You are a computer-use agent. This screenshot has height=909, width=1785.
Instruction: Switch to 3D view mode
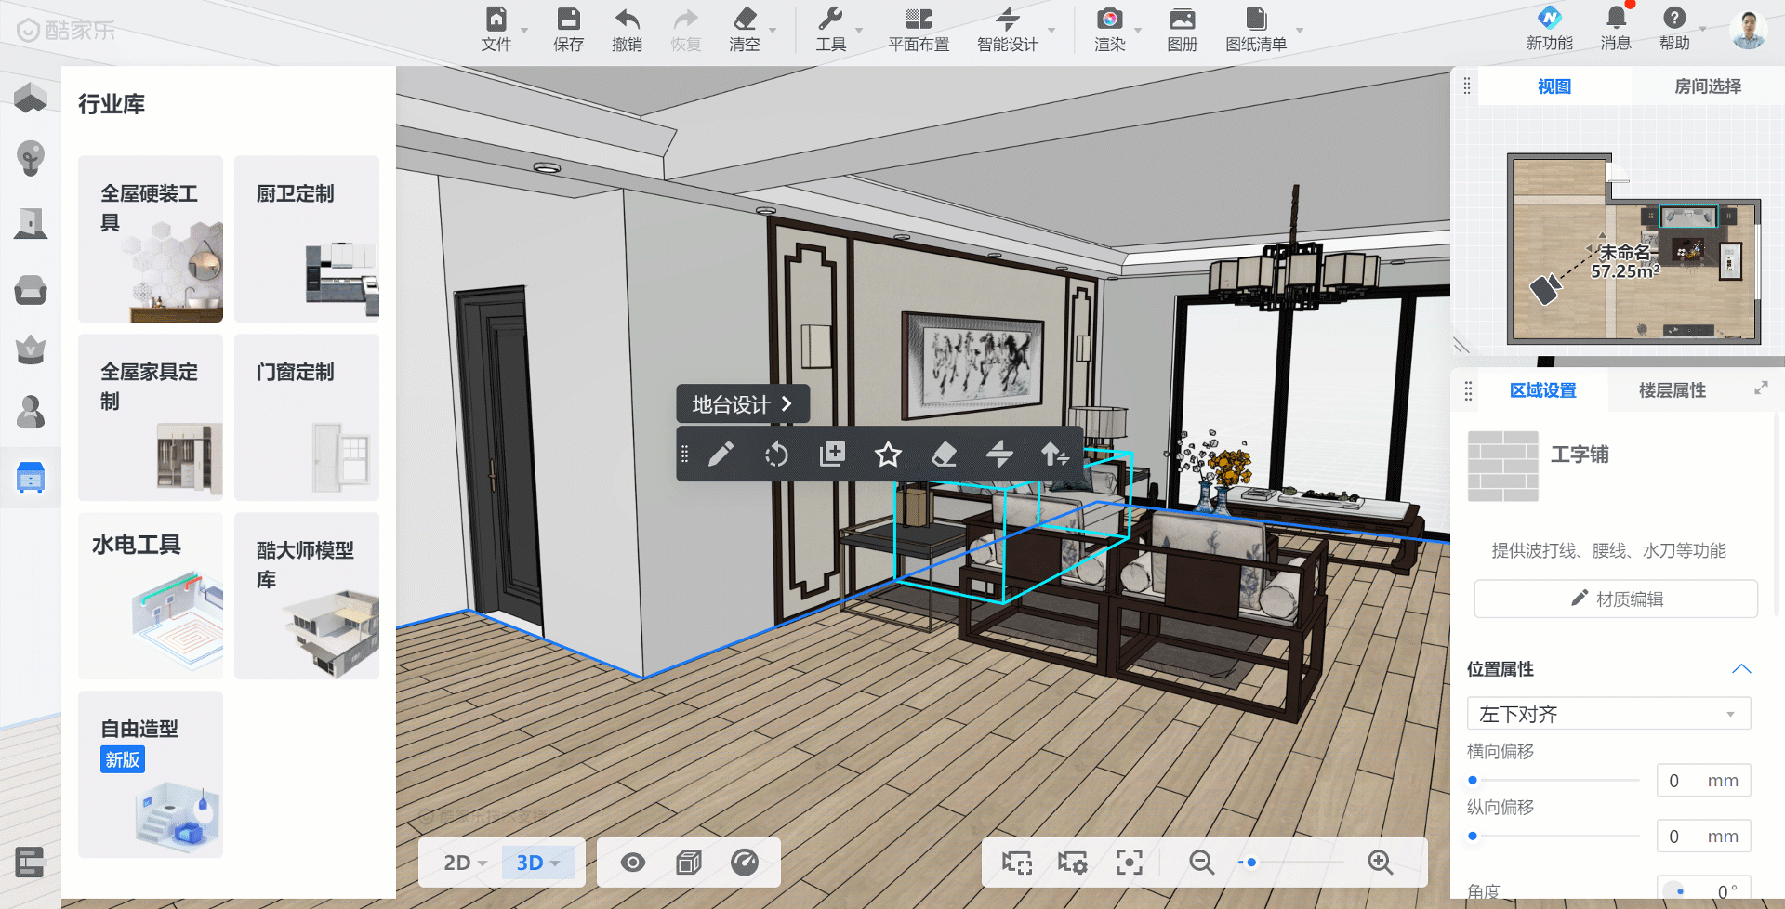[x=531, y=863]
